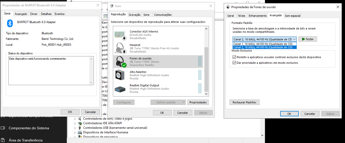Image resolution: width=345 pixels, height=143 pixels.
Task: Click the Fones de ouvido volume level meter
Action: [x=200, y=62]
